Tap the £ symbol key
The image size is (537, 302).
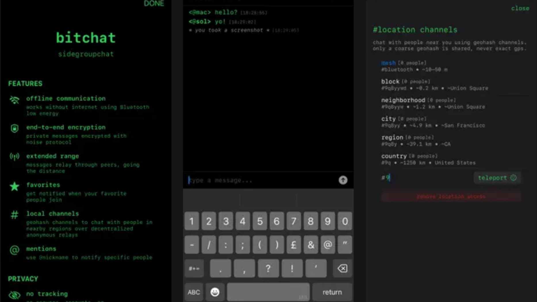[x=294, y=245]
